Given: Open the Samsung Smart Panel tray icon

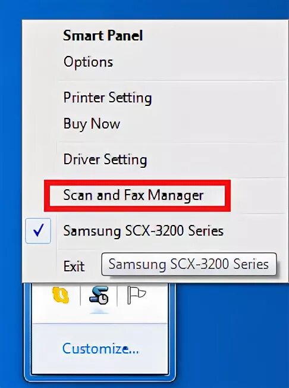Looking at the screenshot, I should coord(99,295).
